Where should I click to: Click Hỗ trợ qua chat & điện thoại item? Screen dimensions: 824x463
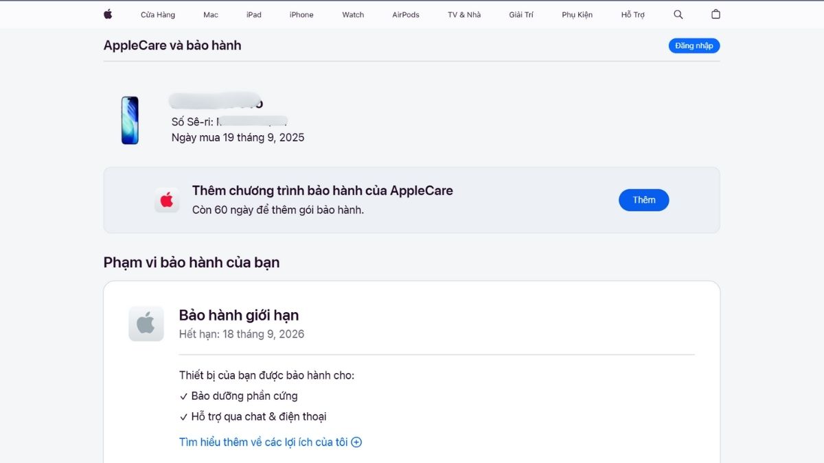coord(253,416)
